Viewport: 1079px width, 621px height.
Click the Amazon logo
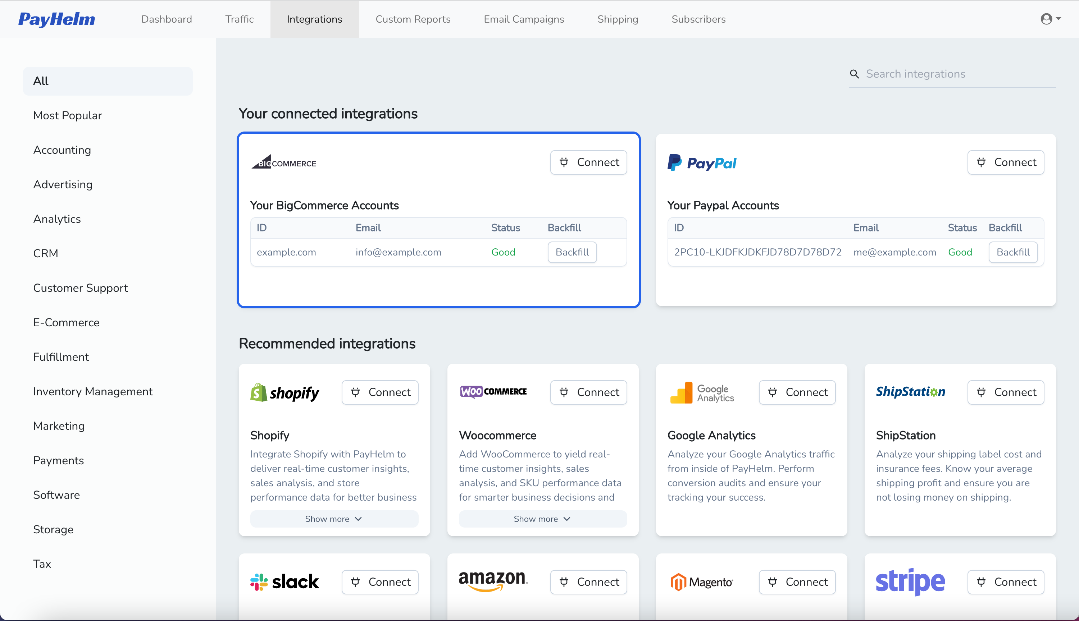coord(493,581)
